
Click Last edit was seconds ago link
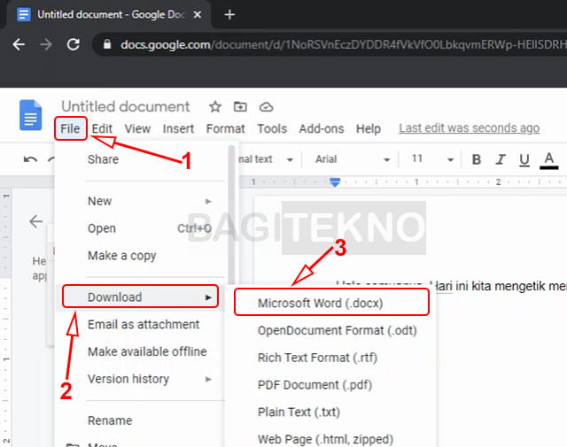pyautogui.click(x=469, y=128)
